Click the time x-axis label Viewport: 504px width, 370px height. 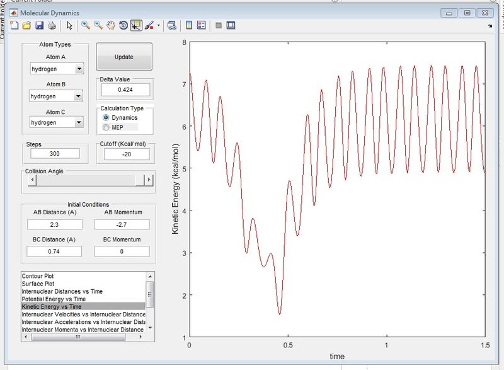tap(337, 356)
